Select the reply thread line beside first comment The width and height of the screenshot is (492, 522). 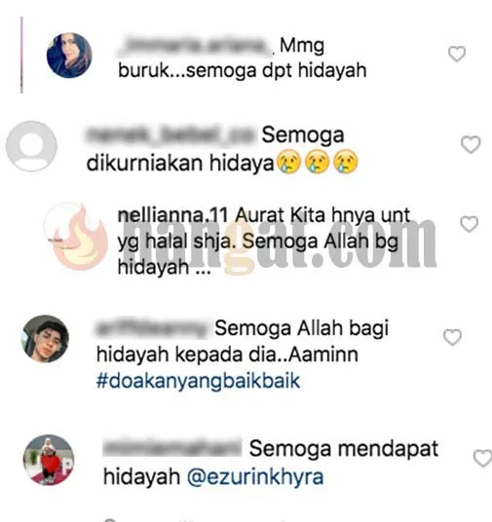click(x=21, y=55)
